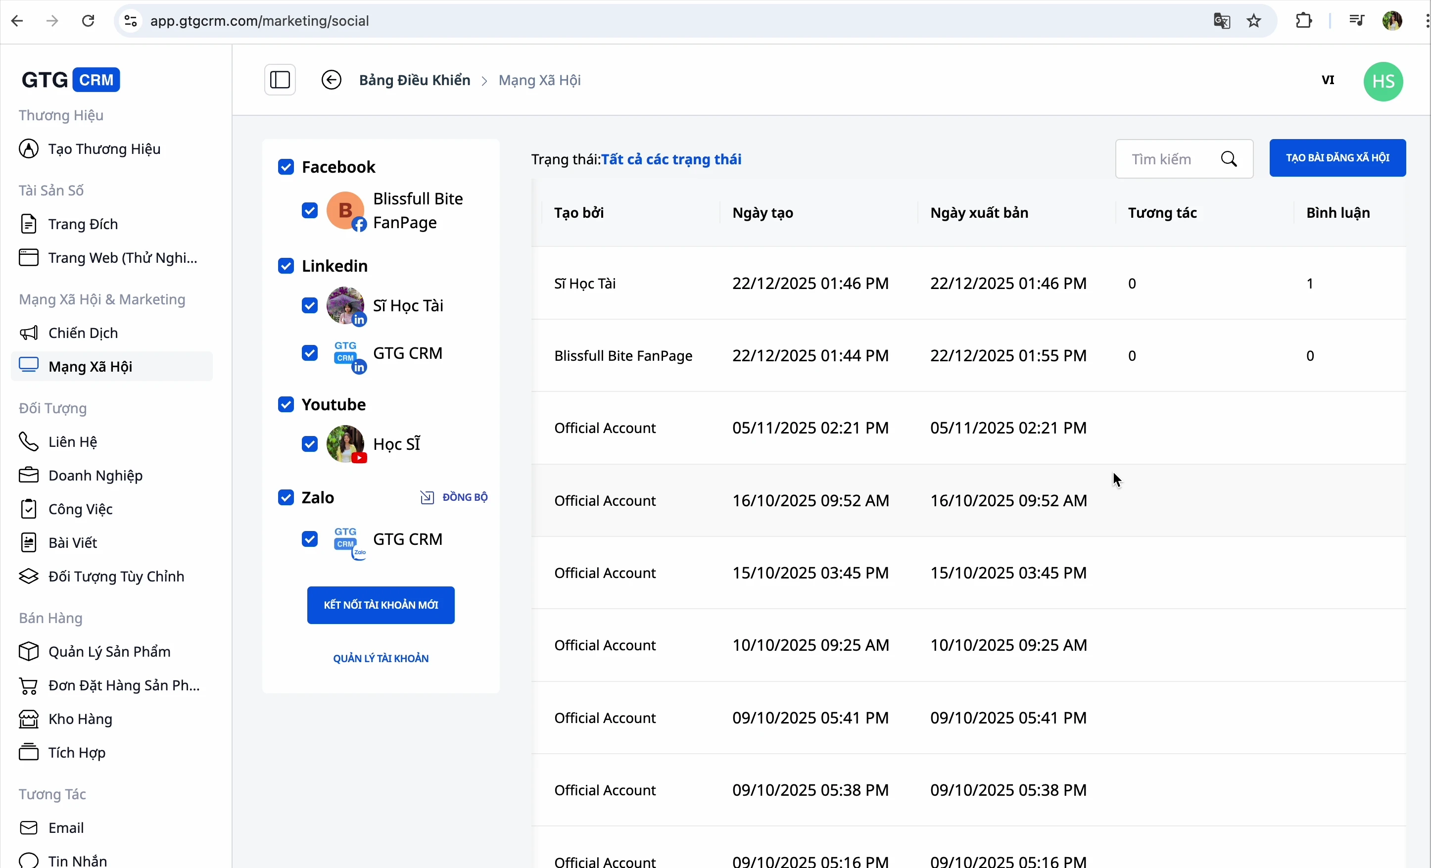The width and height of the screenshot is (1431, 868).
Task: Open the VI language selector
Action: [x=1328, y=80]
